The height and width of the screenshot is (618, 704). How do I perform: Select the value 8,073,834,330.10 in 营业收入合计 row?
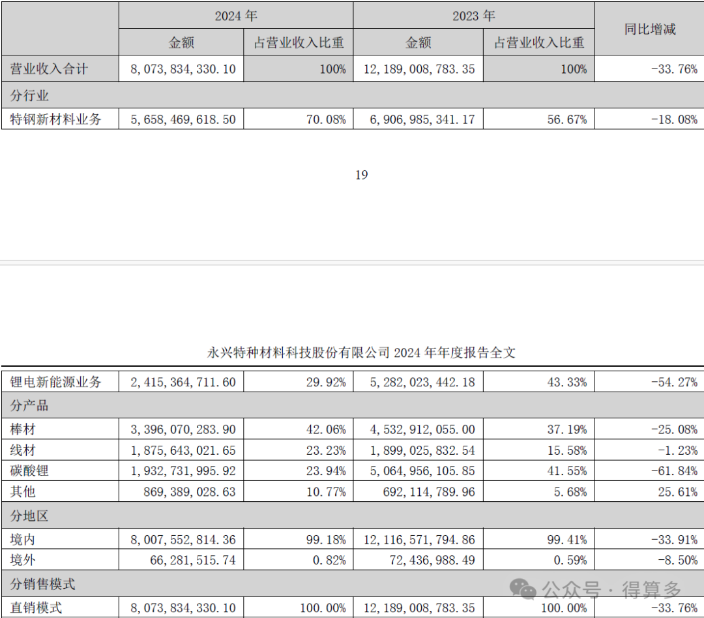click(x=183, y=69)
